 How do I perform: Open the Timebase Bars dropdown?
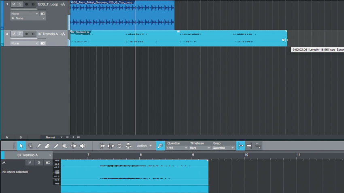pyautogui.click(x=200, y=148)
